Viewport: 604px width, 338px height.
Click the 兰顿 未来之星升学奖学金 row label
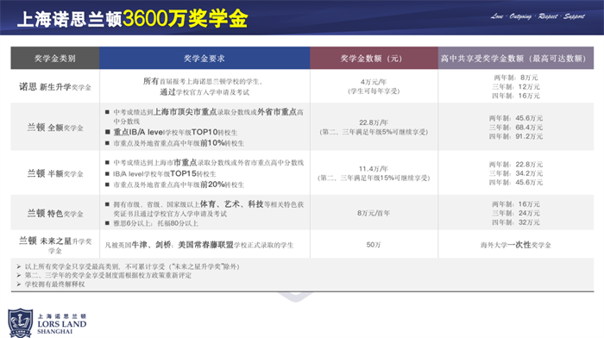coord(55,245)
